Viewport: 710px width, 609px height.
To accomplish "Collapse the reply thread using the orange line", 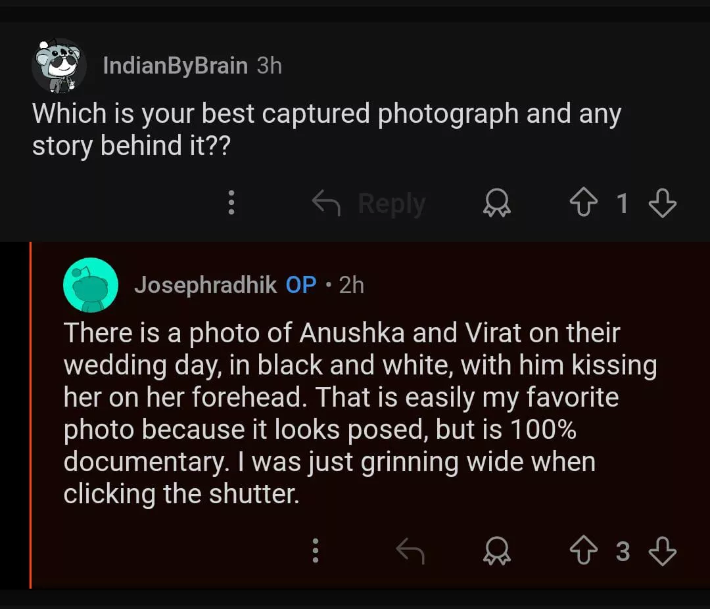I will tap(30, 414).
